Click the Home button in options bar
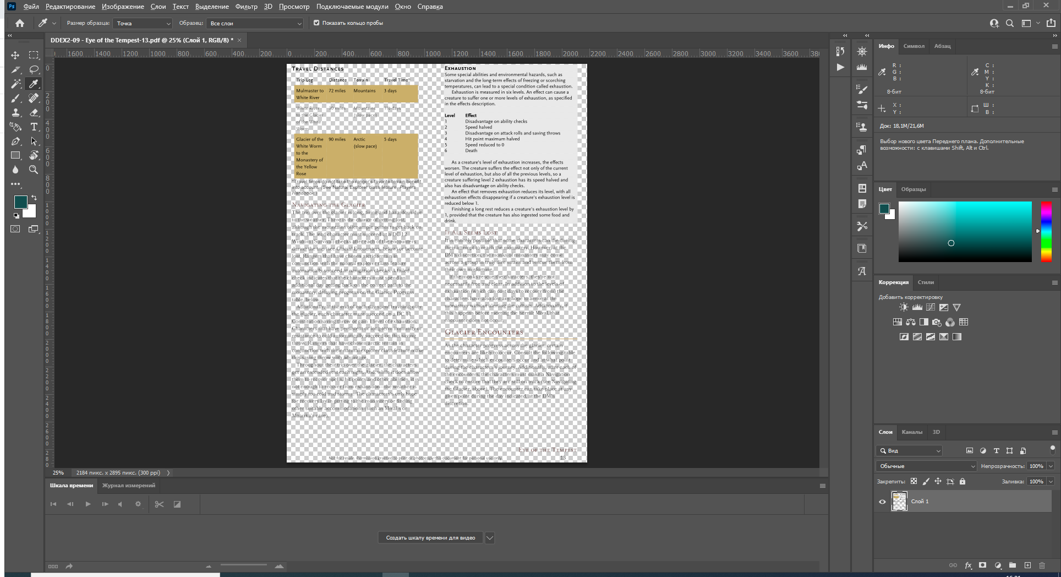 click(x=20, y=23)
